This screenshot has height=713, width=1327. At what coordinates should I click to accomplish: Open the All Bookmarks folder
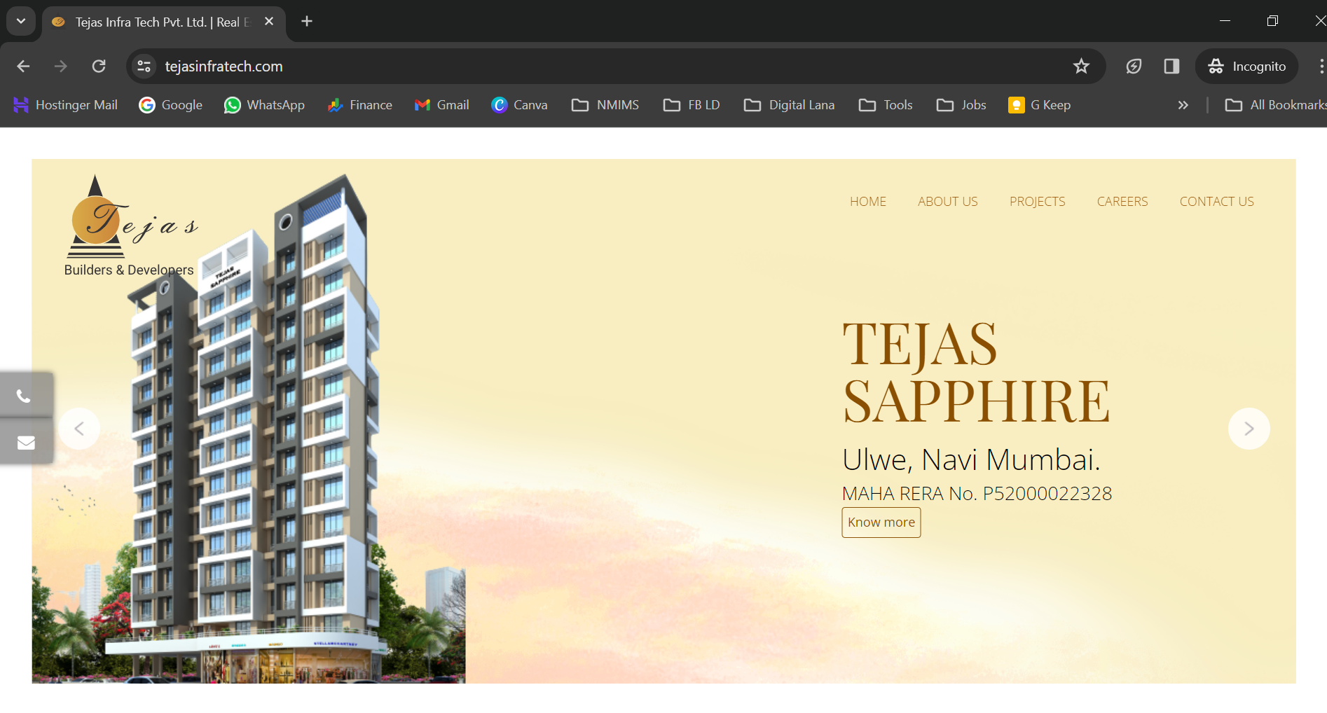1275,105
